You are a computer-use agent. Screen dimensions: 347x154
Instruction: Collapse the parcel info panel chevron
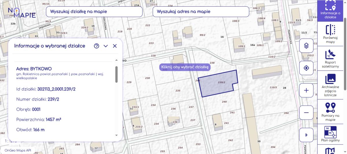[106, 46]
